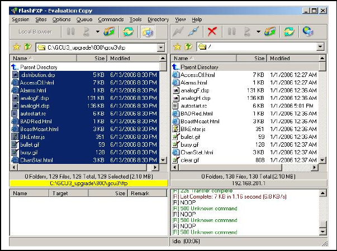Open the right toolbar play dropdown arrow

[x=258, y=32]
